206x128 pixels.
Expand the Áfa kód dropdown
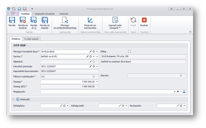(184, 75)
